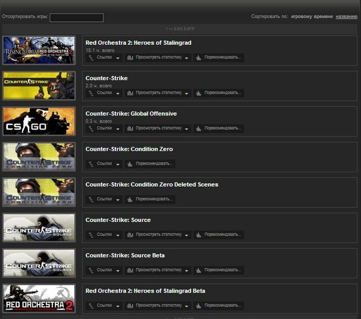Click thumbs-up recommend icon for Global Offensive
Image resolution: width=361 pixels, height=319 pixels.
pos(198,129)
